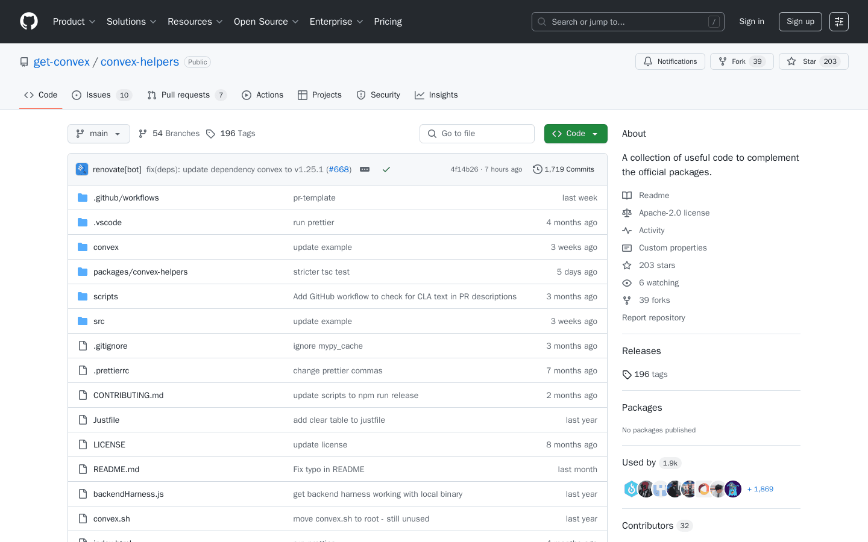Open the convex folder
The height and width of the screenshot is (542, 868).
coord(106,248)
